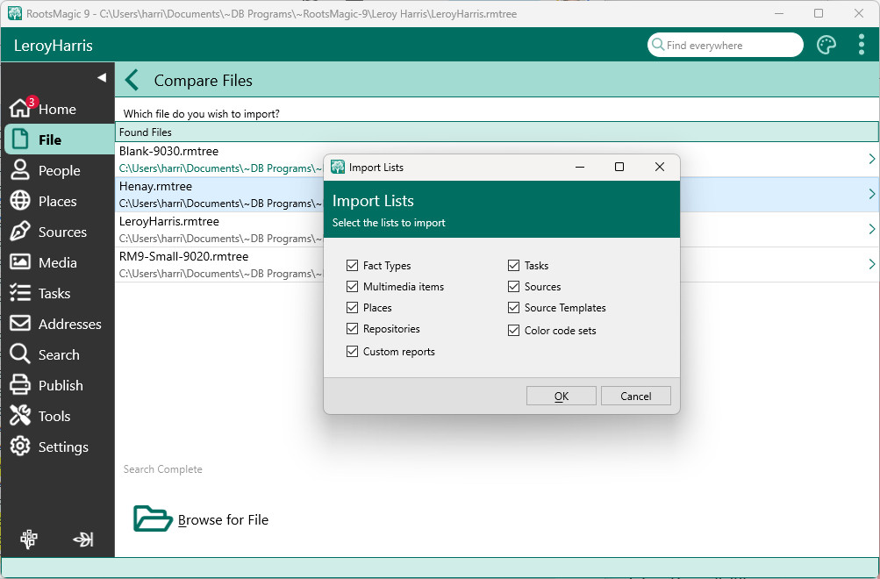
Task: Open the People section in sidebar
Action: (58, 171)
